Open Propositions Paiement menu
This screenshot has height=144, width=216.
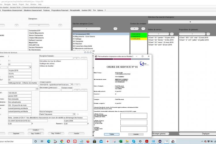(60, 10)
